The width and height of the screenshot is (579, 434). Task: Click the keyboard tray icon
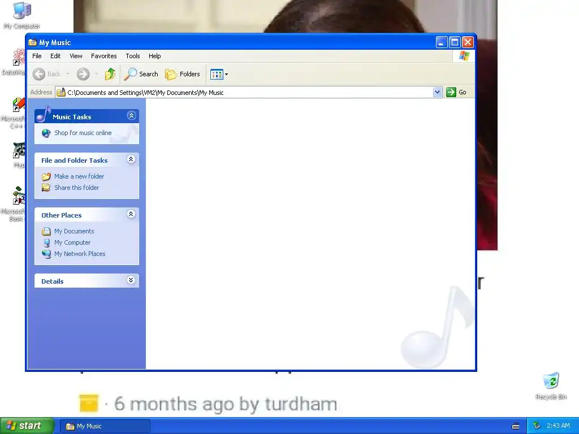coord(516,426)
